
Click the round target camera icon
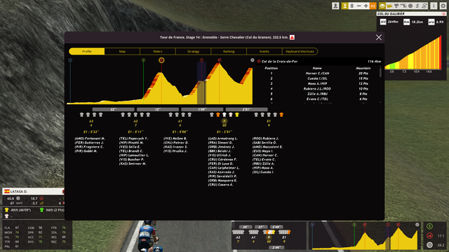410,6
